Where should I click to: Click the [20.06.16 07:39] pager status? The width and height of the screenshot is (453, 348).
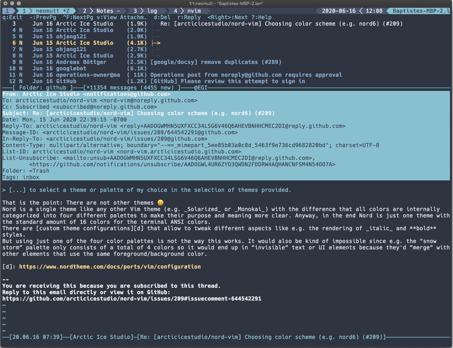(x=36, y=337)
